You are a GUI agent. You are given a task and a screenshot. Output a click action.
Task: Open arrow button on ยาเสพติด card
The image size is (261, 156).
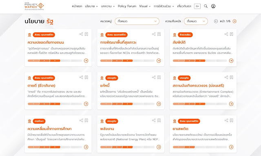pyautogui.click(x=231, y=147)
